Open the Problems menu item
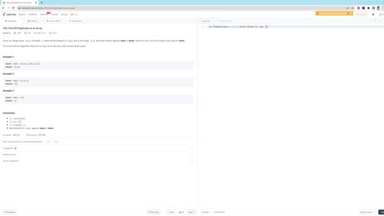 coord(32,14)
